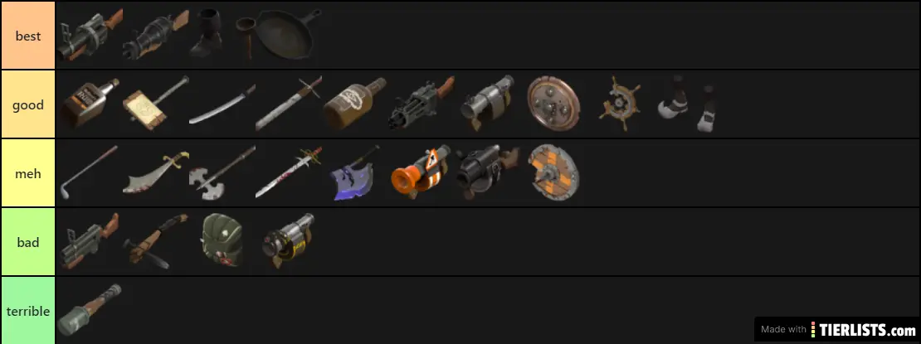Select the orange checkered shield in meh tier

(553, 172)
